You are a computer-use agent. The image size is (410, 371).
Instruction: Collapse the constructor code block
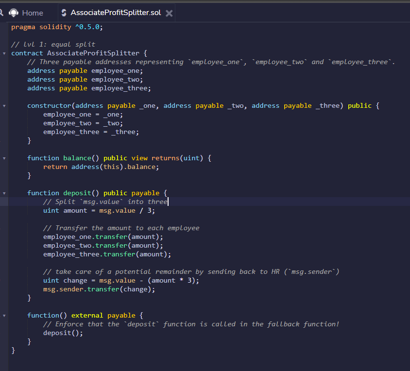click(4, 105)
